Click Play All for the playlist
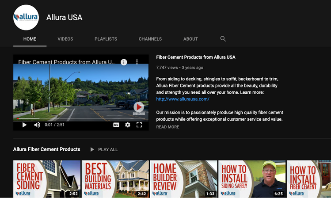 pyautogui.click(x=104, y=149)
